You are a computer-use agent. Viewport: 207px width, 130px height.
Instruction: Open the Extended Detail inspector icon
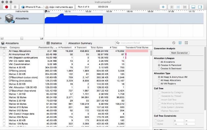pos(186,43)
